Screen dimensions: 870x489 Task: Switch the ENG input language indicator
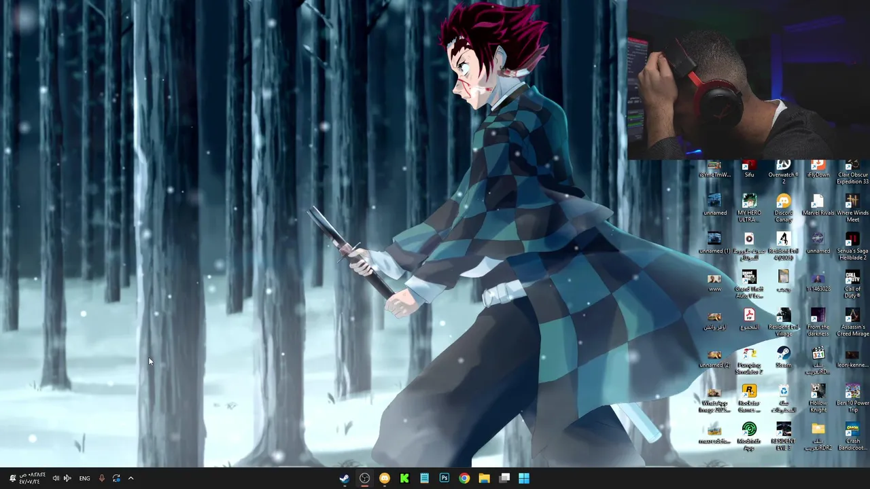point(84,478)
